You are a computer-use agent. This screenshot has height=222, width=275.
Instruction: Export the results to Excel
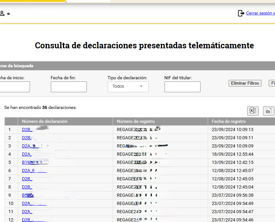pos(253,111)
